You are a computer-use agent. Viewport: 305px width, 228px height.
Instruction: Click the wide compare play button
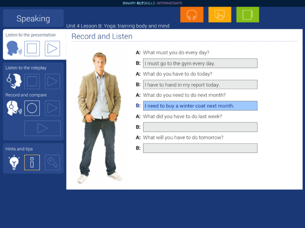(43, 128)
